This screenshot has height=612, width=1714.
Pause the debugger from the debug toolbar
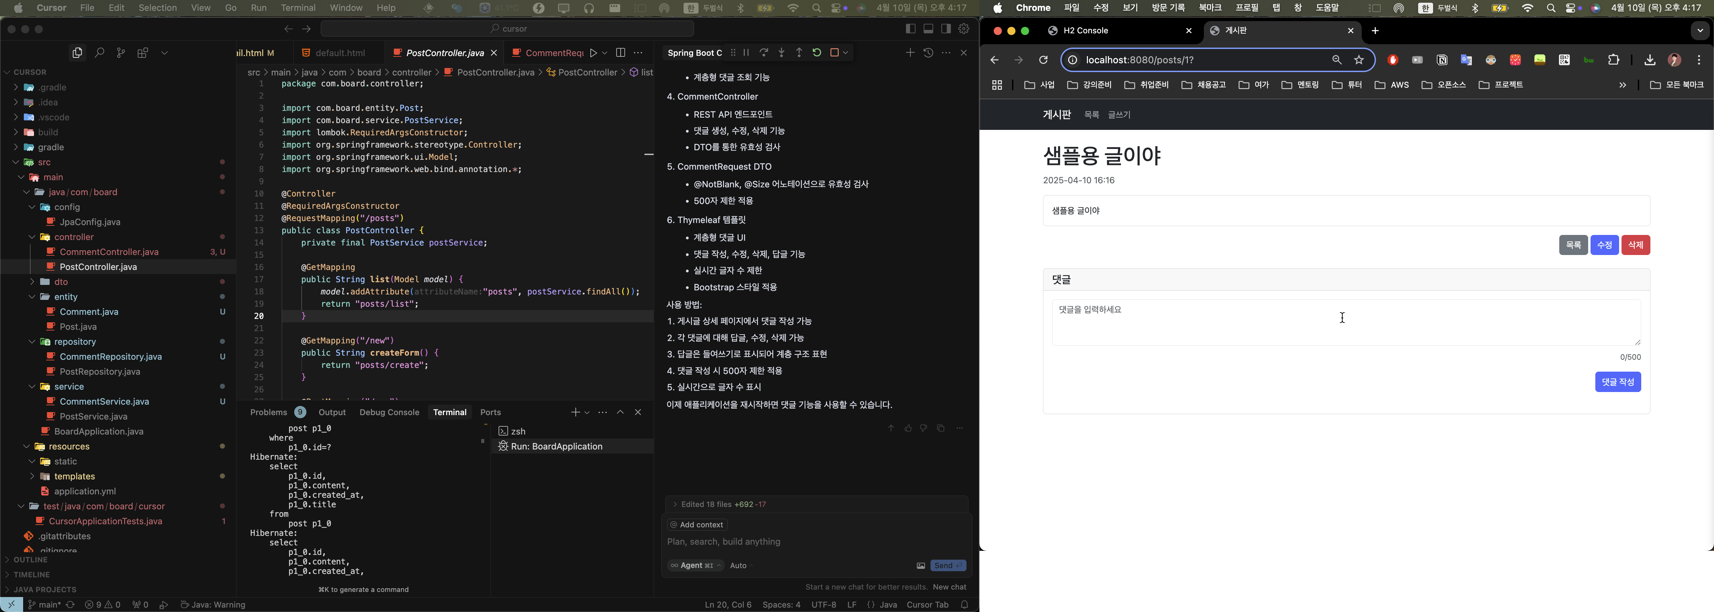(x=746, y=53)
